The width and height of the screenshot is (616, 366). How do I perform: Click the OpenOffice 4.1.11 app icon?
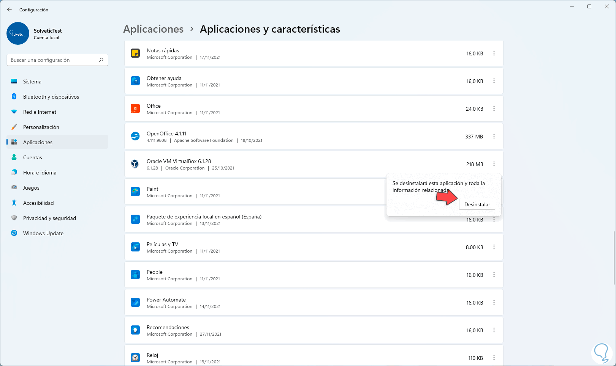(135, 136)
